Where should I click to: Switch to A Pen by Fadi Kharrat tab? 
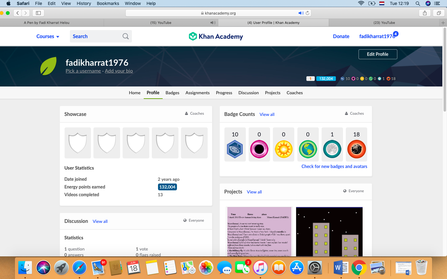(x=47, y=23)
